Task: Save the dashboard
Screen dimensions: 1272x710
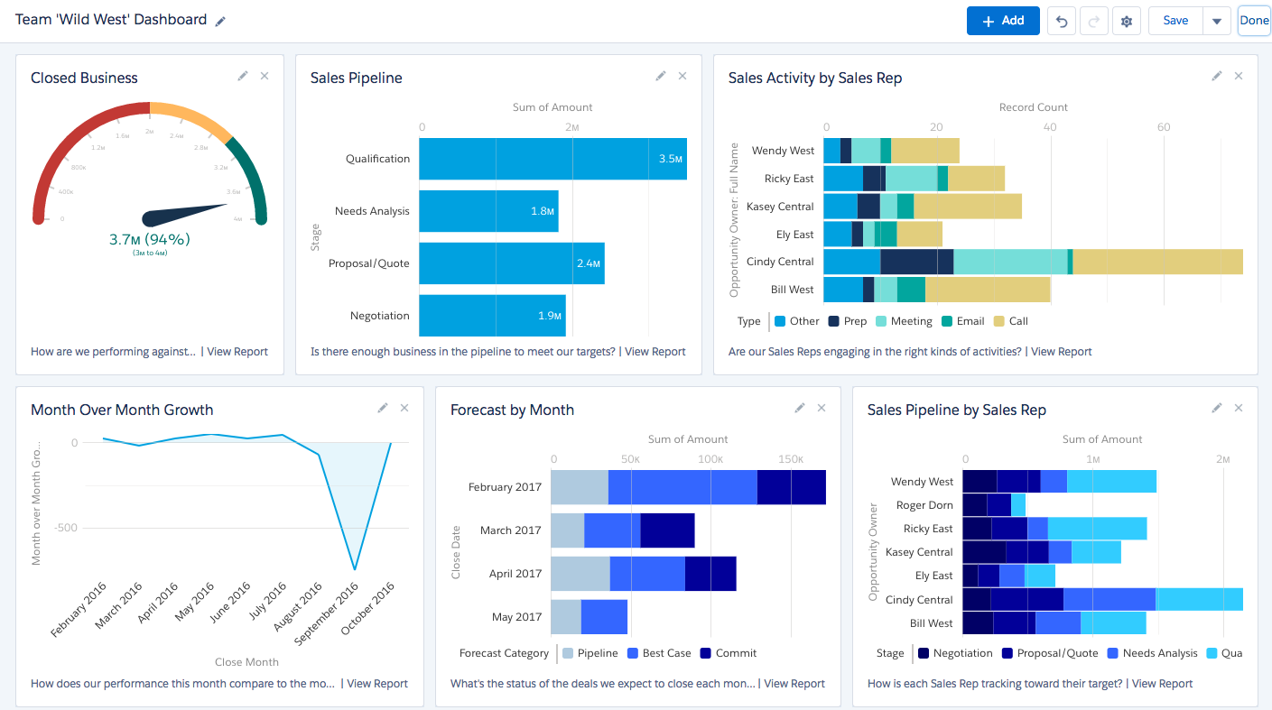Action: coord(1175,21)
